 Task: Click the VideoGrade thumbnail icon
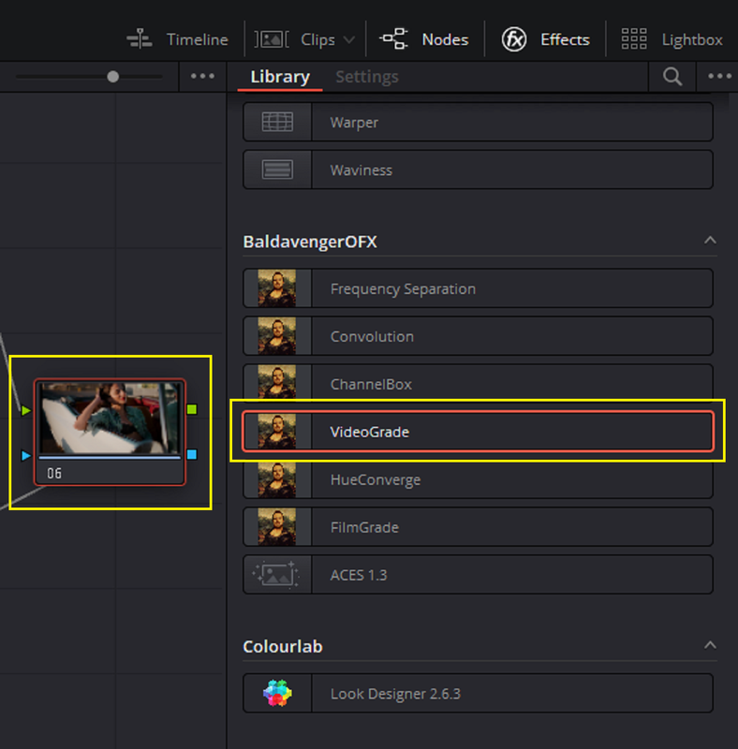point(277,432)
